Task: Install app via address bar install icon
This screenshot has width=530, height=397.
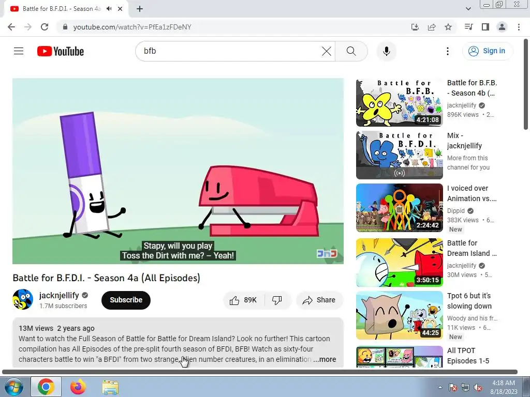Action: tap(415, 27)
